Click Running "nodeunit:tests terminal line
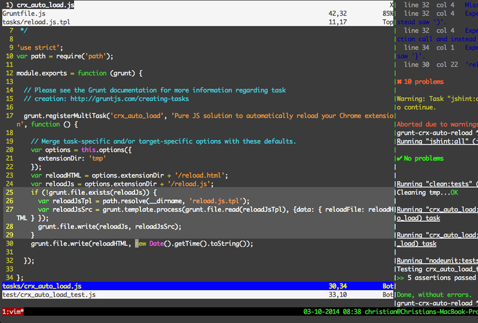The image size is (478, 323). [x=437, y=260]
